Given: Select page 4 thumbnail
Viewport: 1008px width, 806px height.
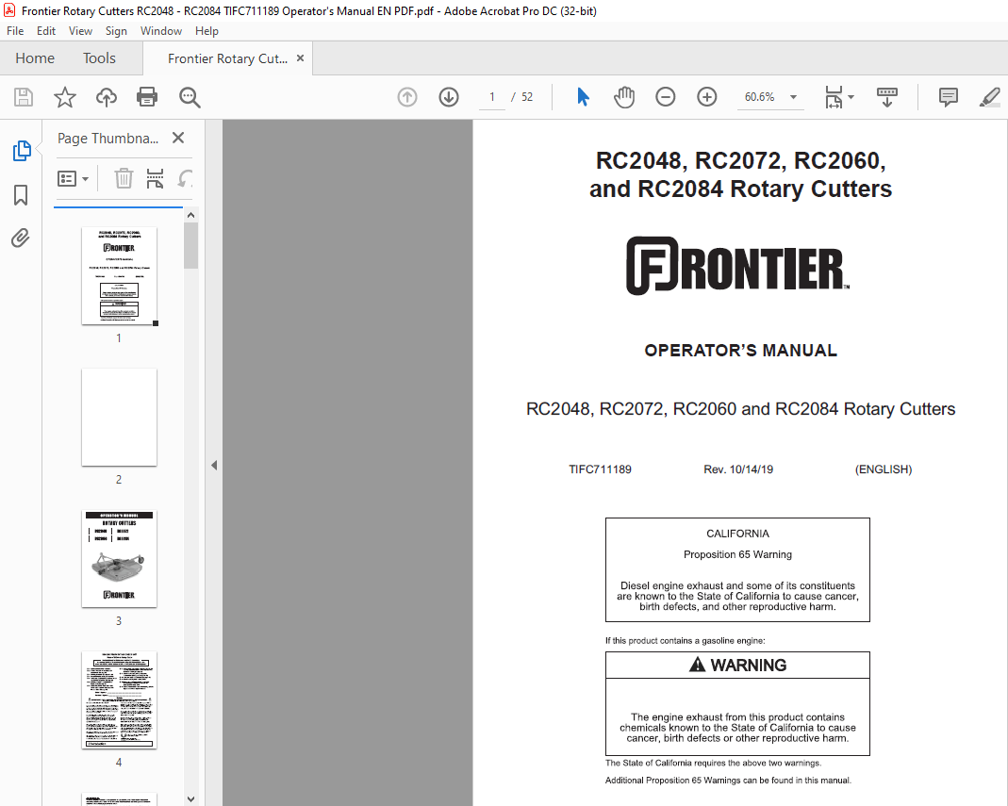Looking at the screenshot, I should tap(119, 699).
